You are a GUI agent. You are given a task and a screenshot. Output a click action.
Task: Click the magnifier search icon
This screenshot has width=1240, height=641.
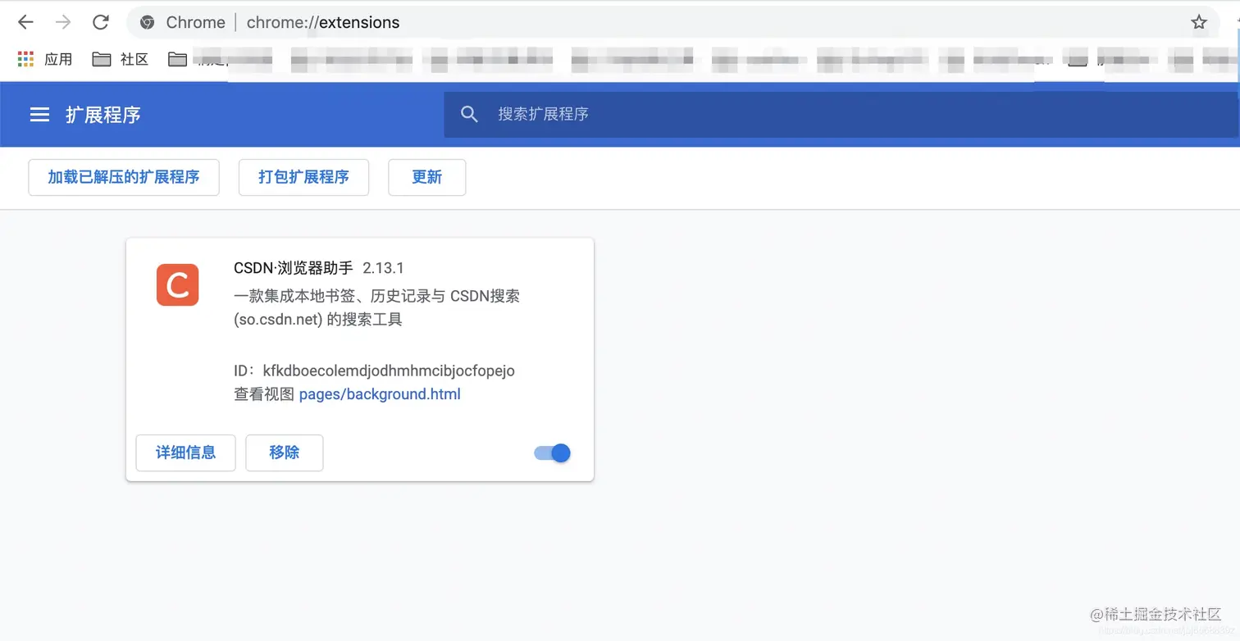click(x=469, y=114)
